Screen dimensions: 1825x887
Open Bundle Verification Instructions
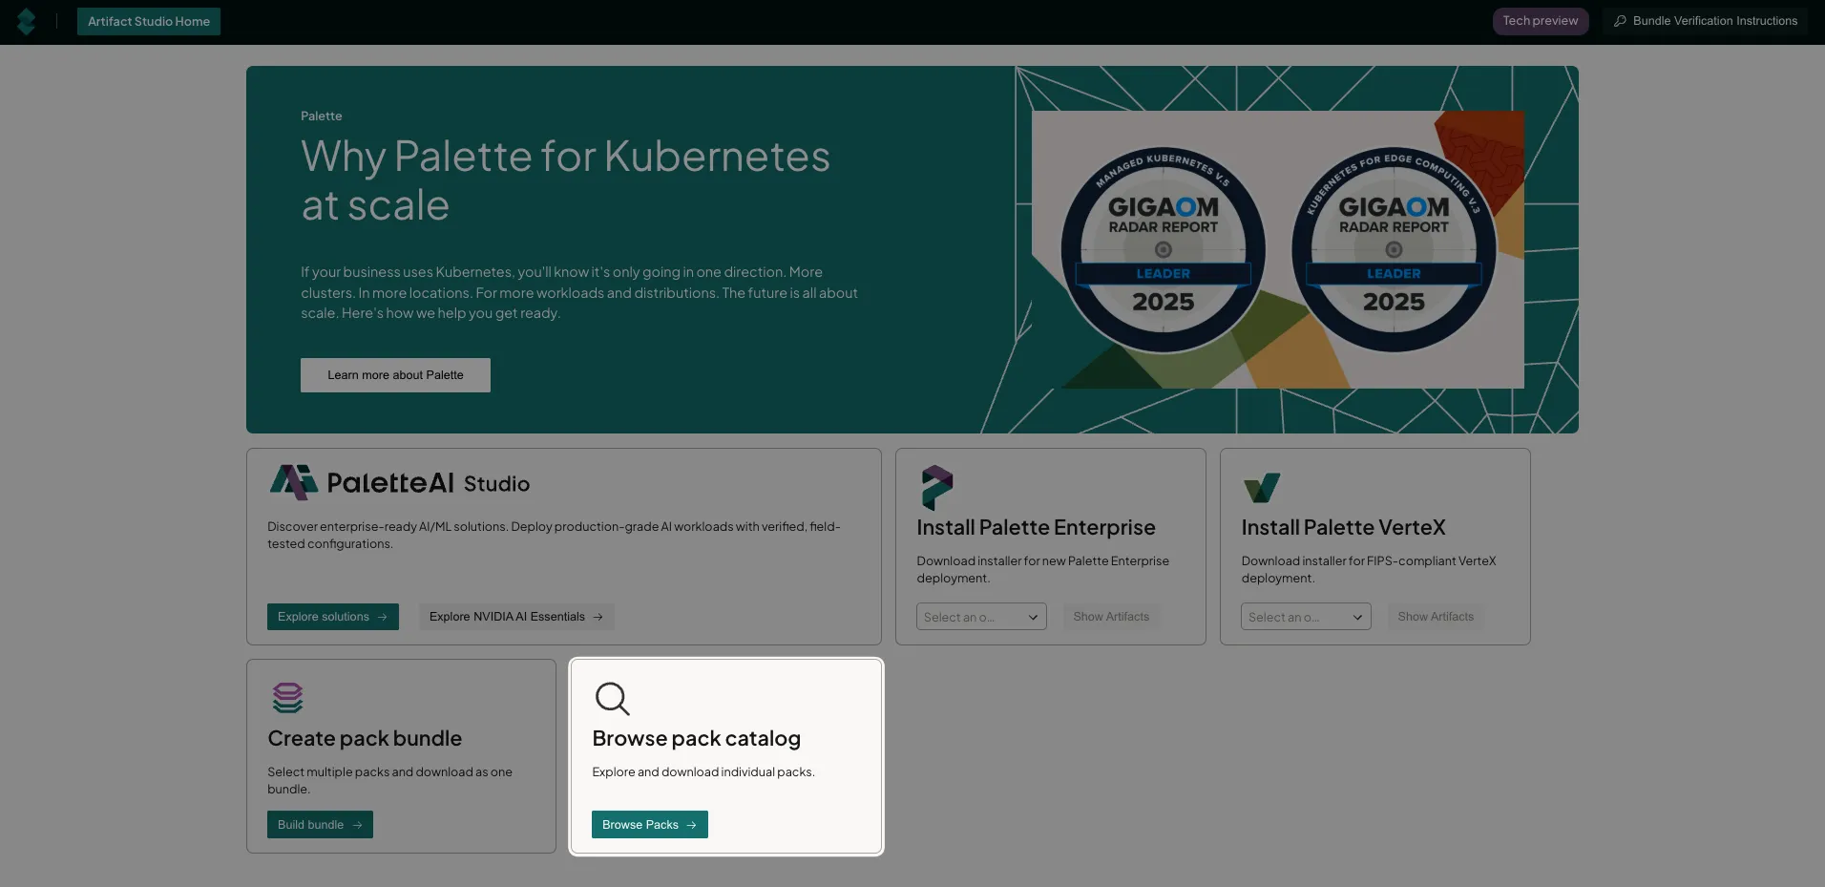(1714, 21)
